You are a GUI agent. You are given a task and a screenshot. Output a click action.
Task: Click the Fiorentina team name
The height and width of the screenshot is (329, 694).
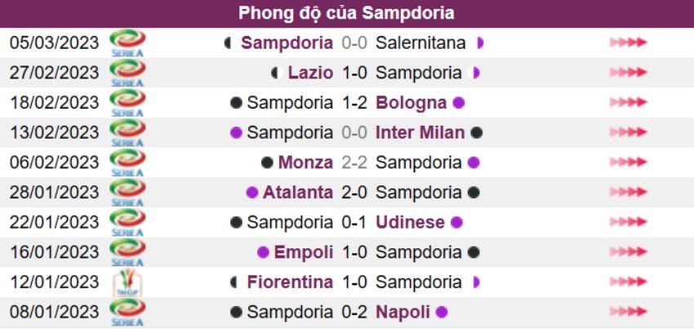click(x=290, y=282)
